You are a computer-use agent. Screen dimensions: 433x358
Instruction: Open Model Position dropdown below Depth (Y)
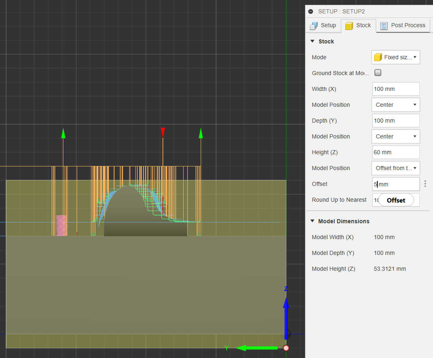396,136
